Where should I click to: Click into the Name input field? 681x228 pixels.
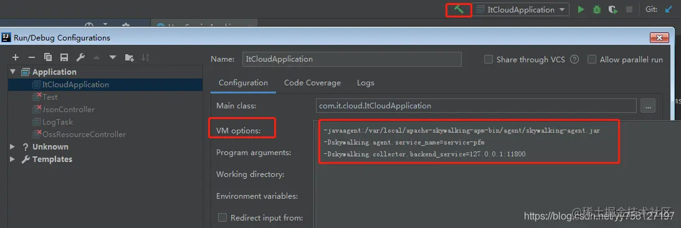pos(352,59)
